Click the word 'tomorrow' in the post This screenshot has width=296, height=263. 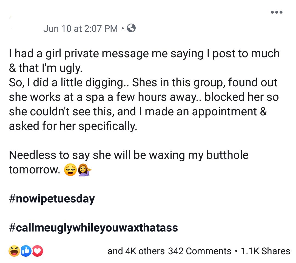click(34, 170)
